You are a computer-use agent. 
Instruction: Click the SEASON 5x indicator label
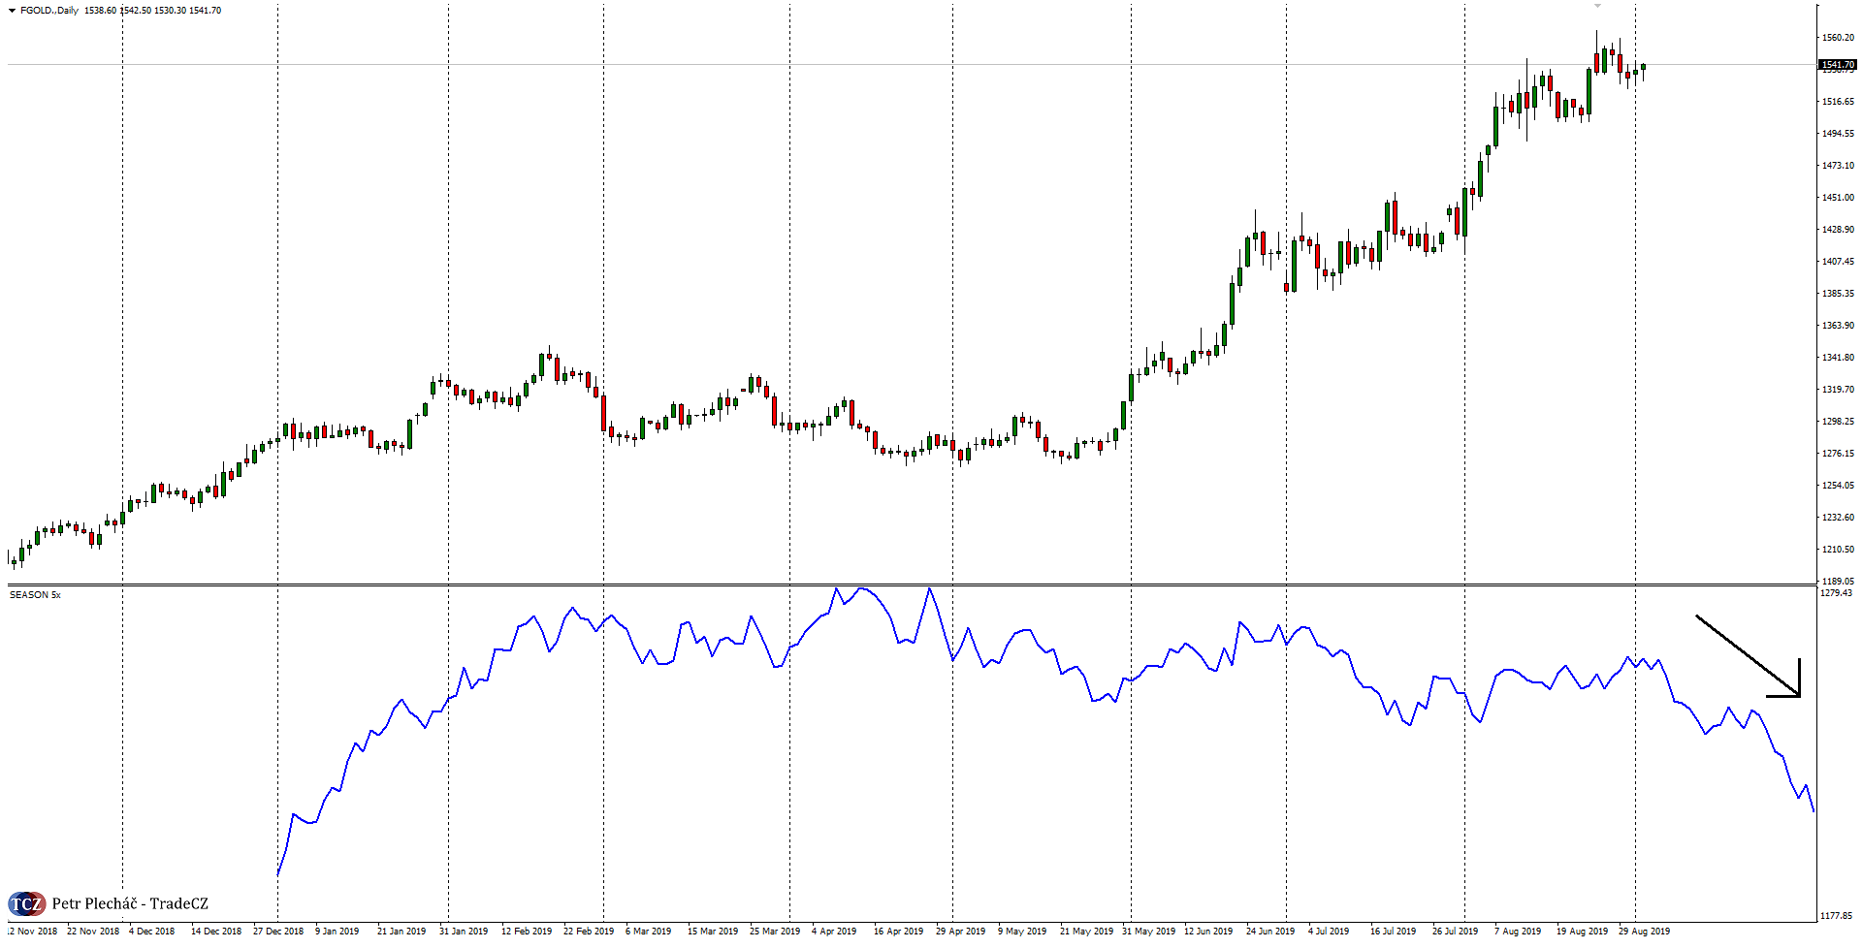[x=35, y=595]
